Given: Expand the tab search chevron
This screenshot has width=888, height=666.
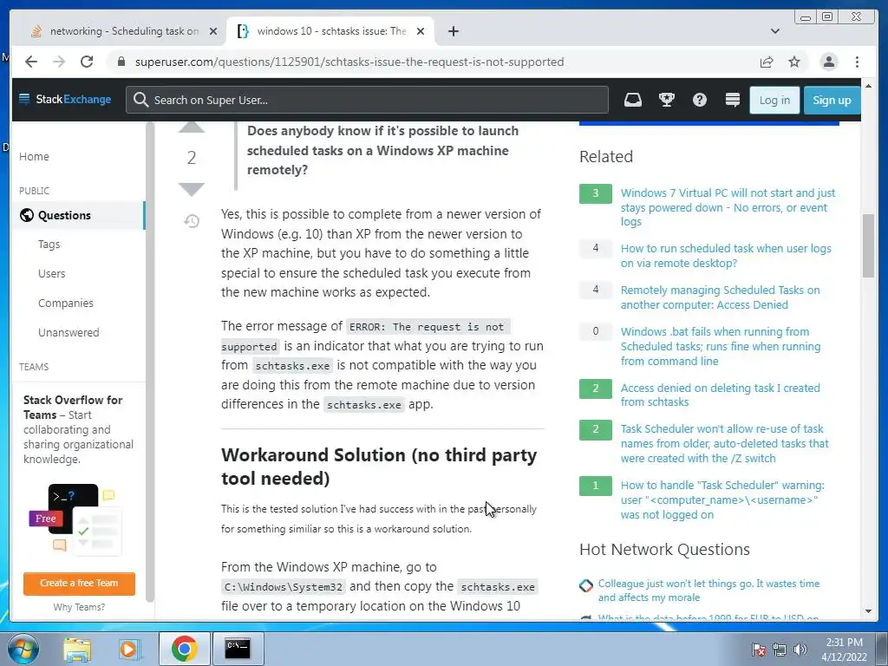Looking at the screenshot, I should [x=774, y=31].
